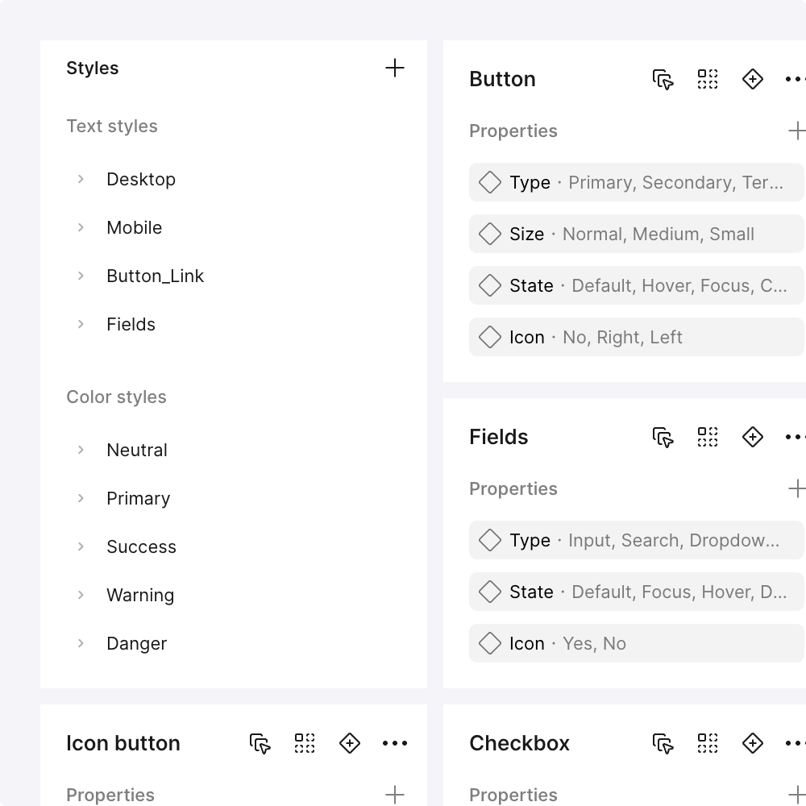Click Fields' Type property row

[x=636, y=540]
